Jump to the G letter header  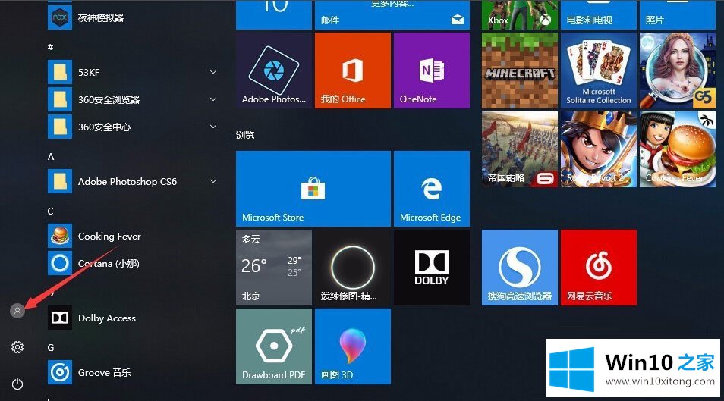51,347
